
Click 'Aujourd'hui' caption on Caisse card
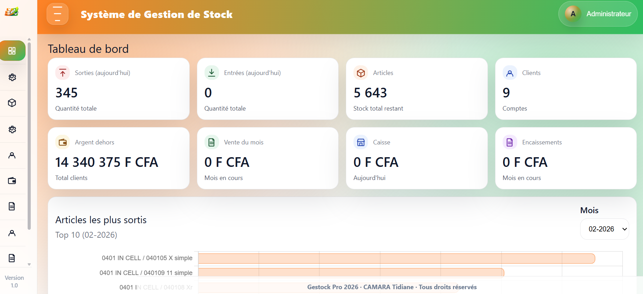point(369,178)
